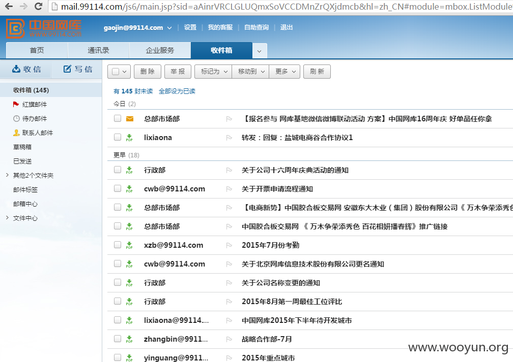
Task: Open 邮件标签 in sidebar
Action: (25, 190)
